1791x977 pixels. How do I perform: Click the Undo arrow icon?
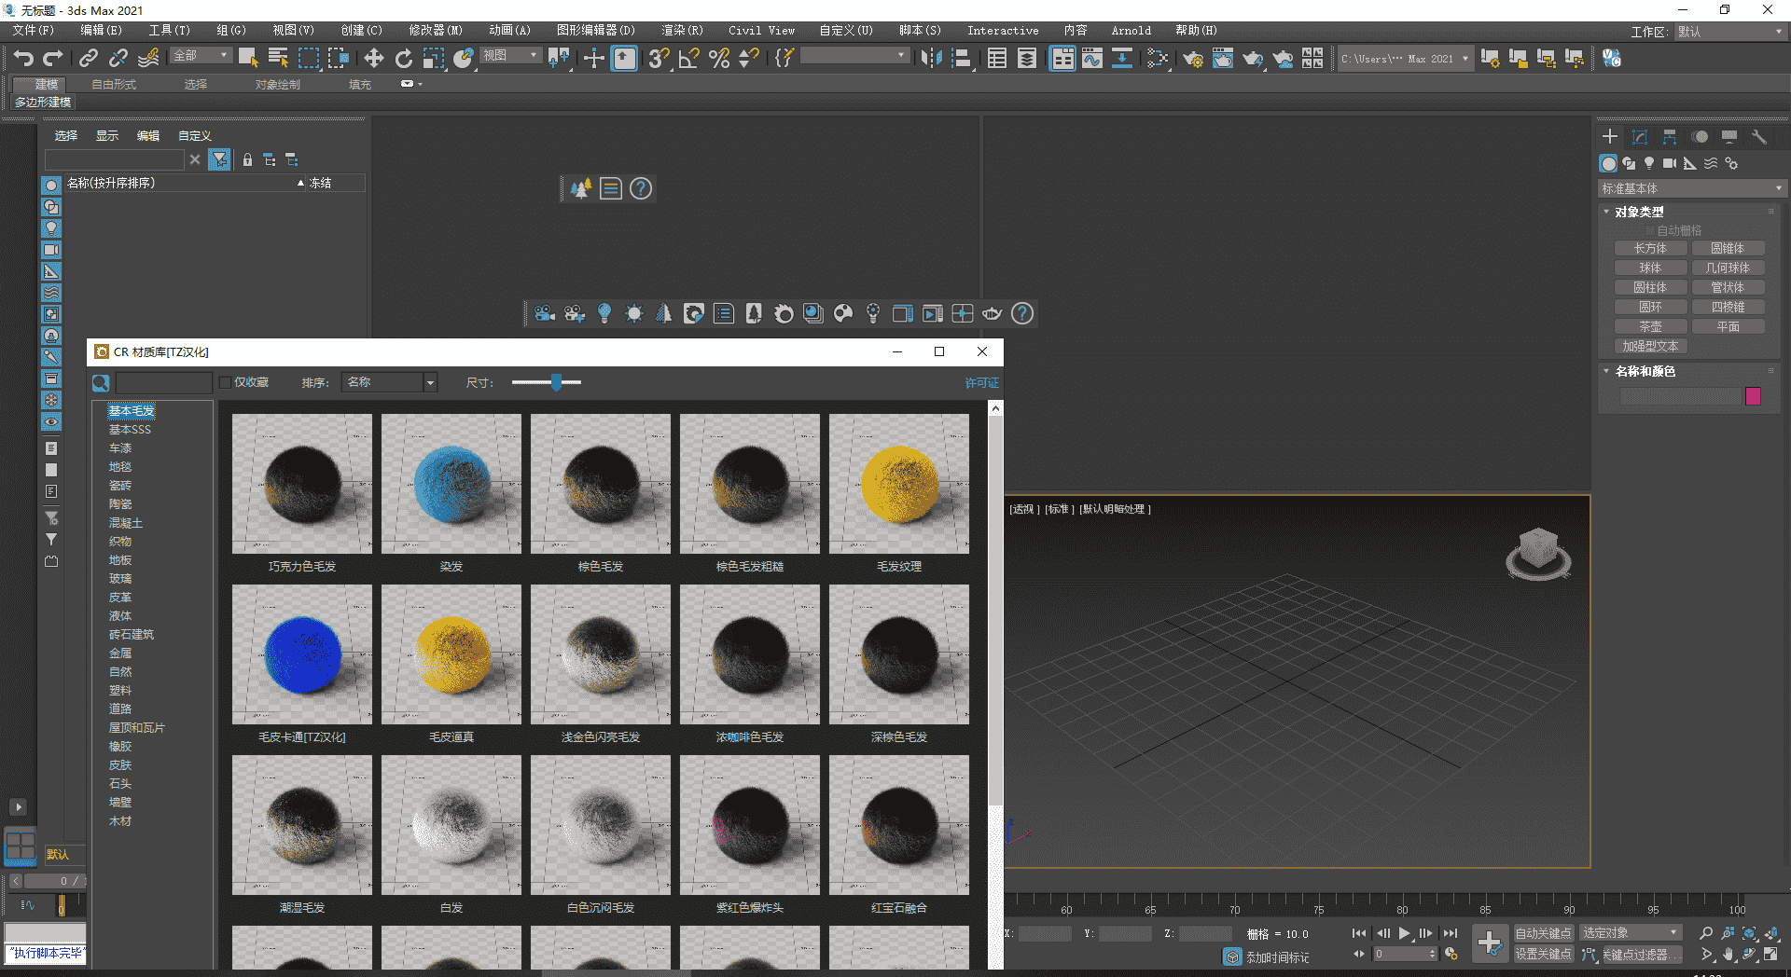pyautogui.click(x=23, y=59)
